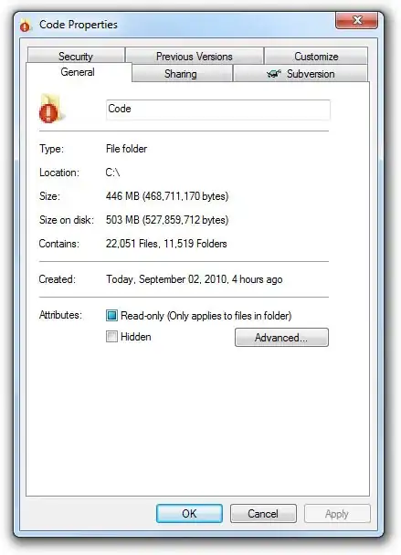Click the Size on disk value text
This screenshot has width=401, height=555.
pos(167,220)
